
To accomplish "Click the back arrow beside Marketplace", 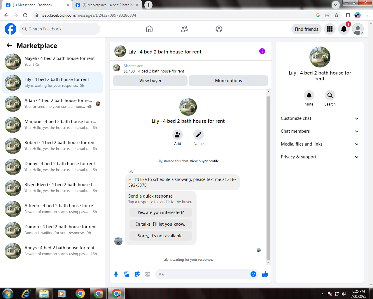I will click(9, 45).
